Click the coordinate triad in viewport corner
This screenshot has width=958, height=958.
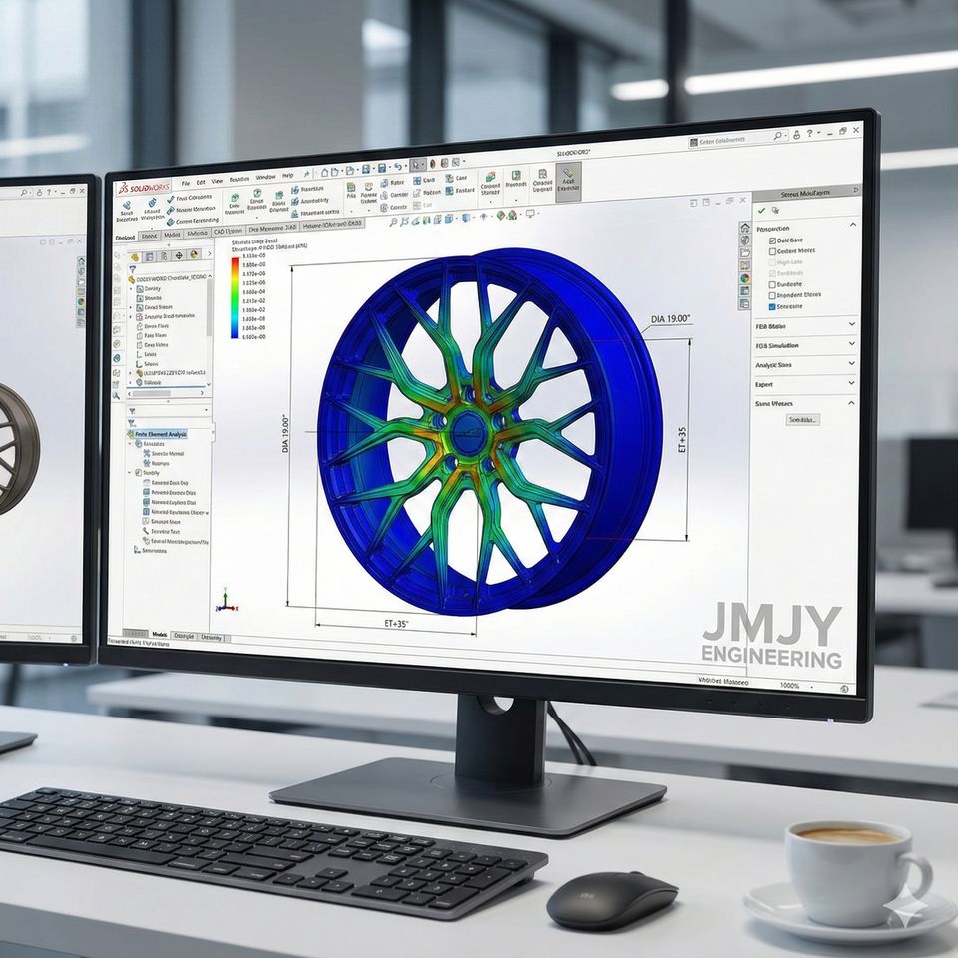coord(226,600)
